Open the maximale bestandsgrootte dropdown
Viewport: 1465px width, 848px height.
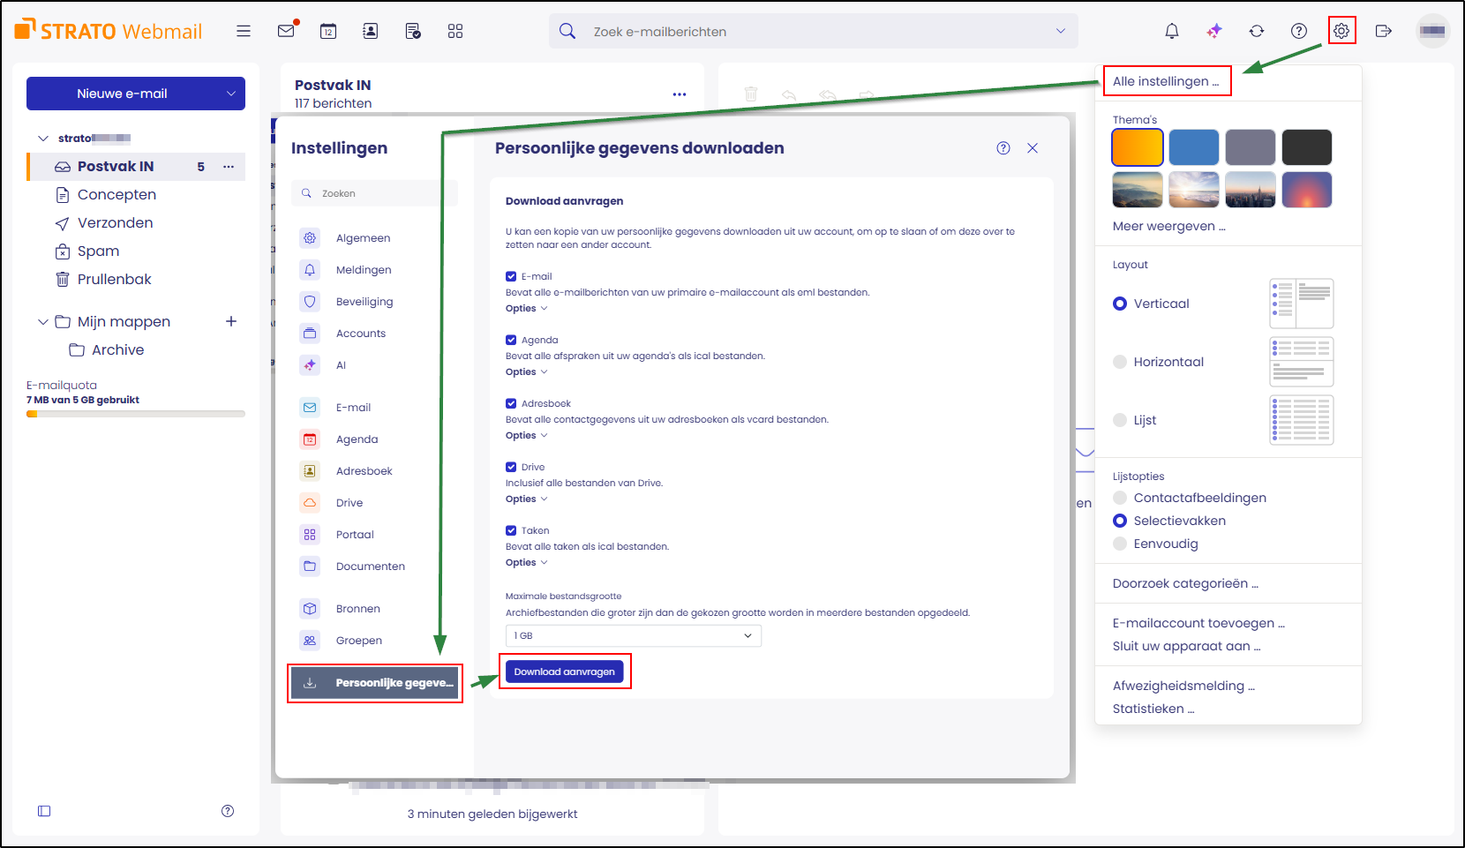632,635
